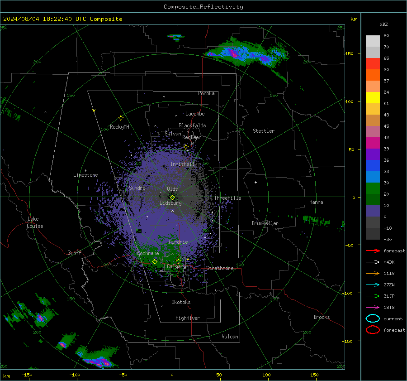Viewport: 407px width, 381px height.
Task: Click the yellow radar-center diamond above Didsbury
Action: (172, 198)
